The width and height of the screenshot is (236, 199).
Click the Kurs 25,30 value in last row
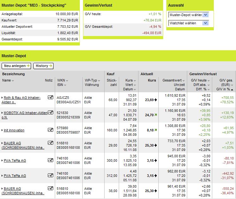coord(149,191)
